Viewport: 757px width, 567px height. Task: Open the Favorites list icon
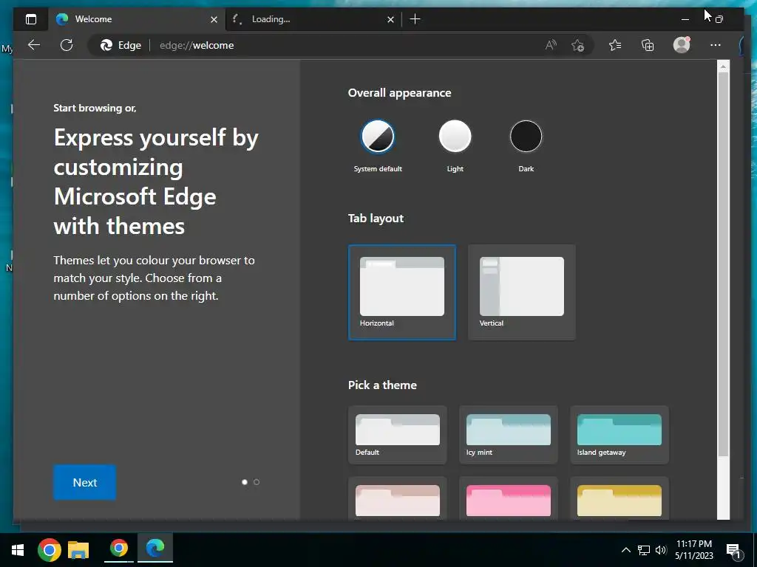(x=614, y=45)
